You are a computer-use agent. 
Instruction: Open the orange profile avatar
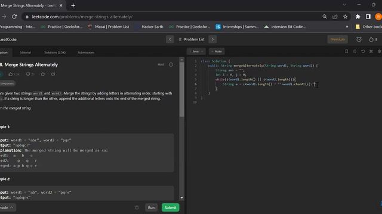[378, 17]
